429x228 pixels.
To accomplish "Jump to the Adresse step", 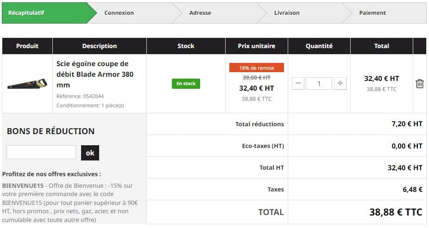I will coord(200,13).
